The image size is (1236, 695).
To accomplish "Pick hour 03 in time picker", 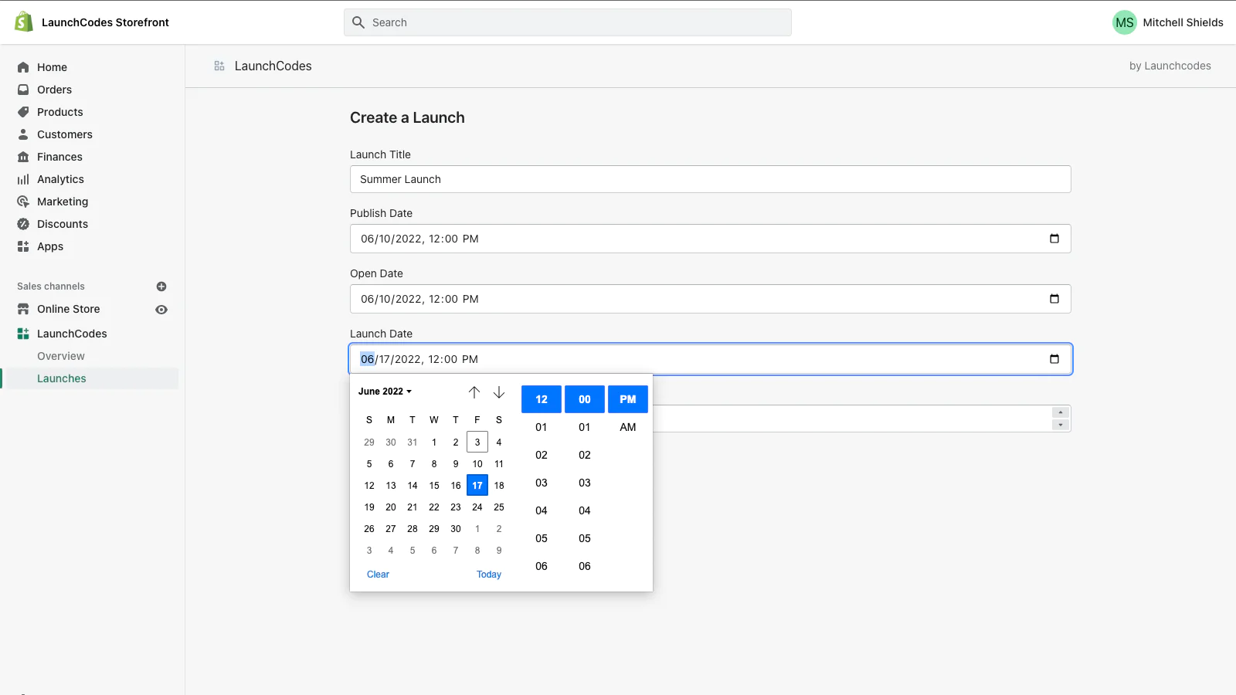I will pyautogui.click(x=542, y=483).
